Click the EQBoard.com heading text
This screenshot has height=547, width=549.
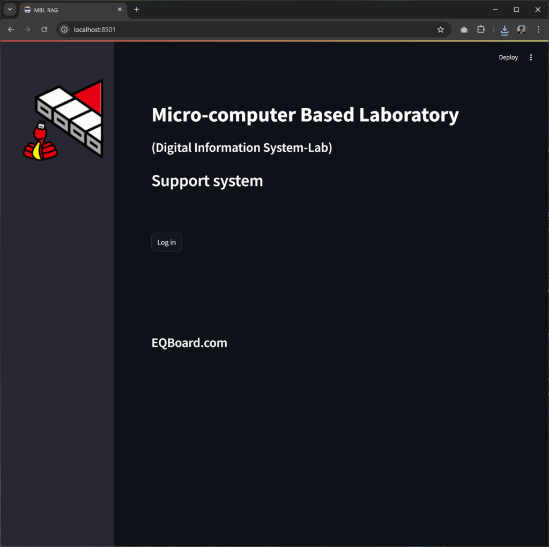tap(189, 343)
